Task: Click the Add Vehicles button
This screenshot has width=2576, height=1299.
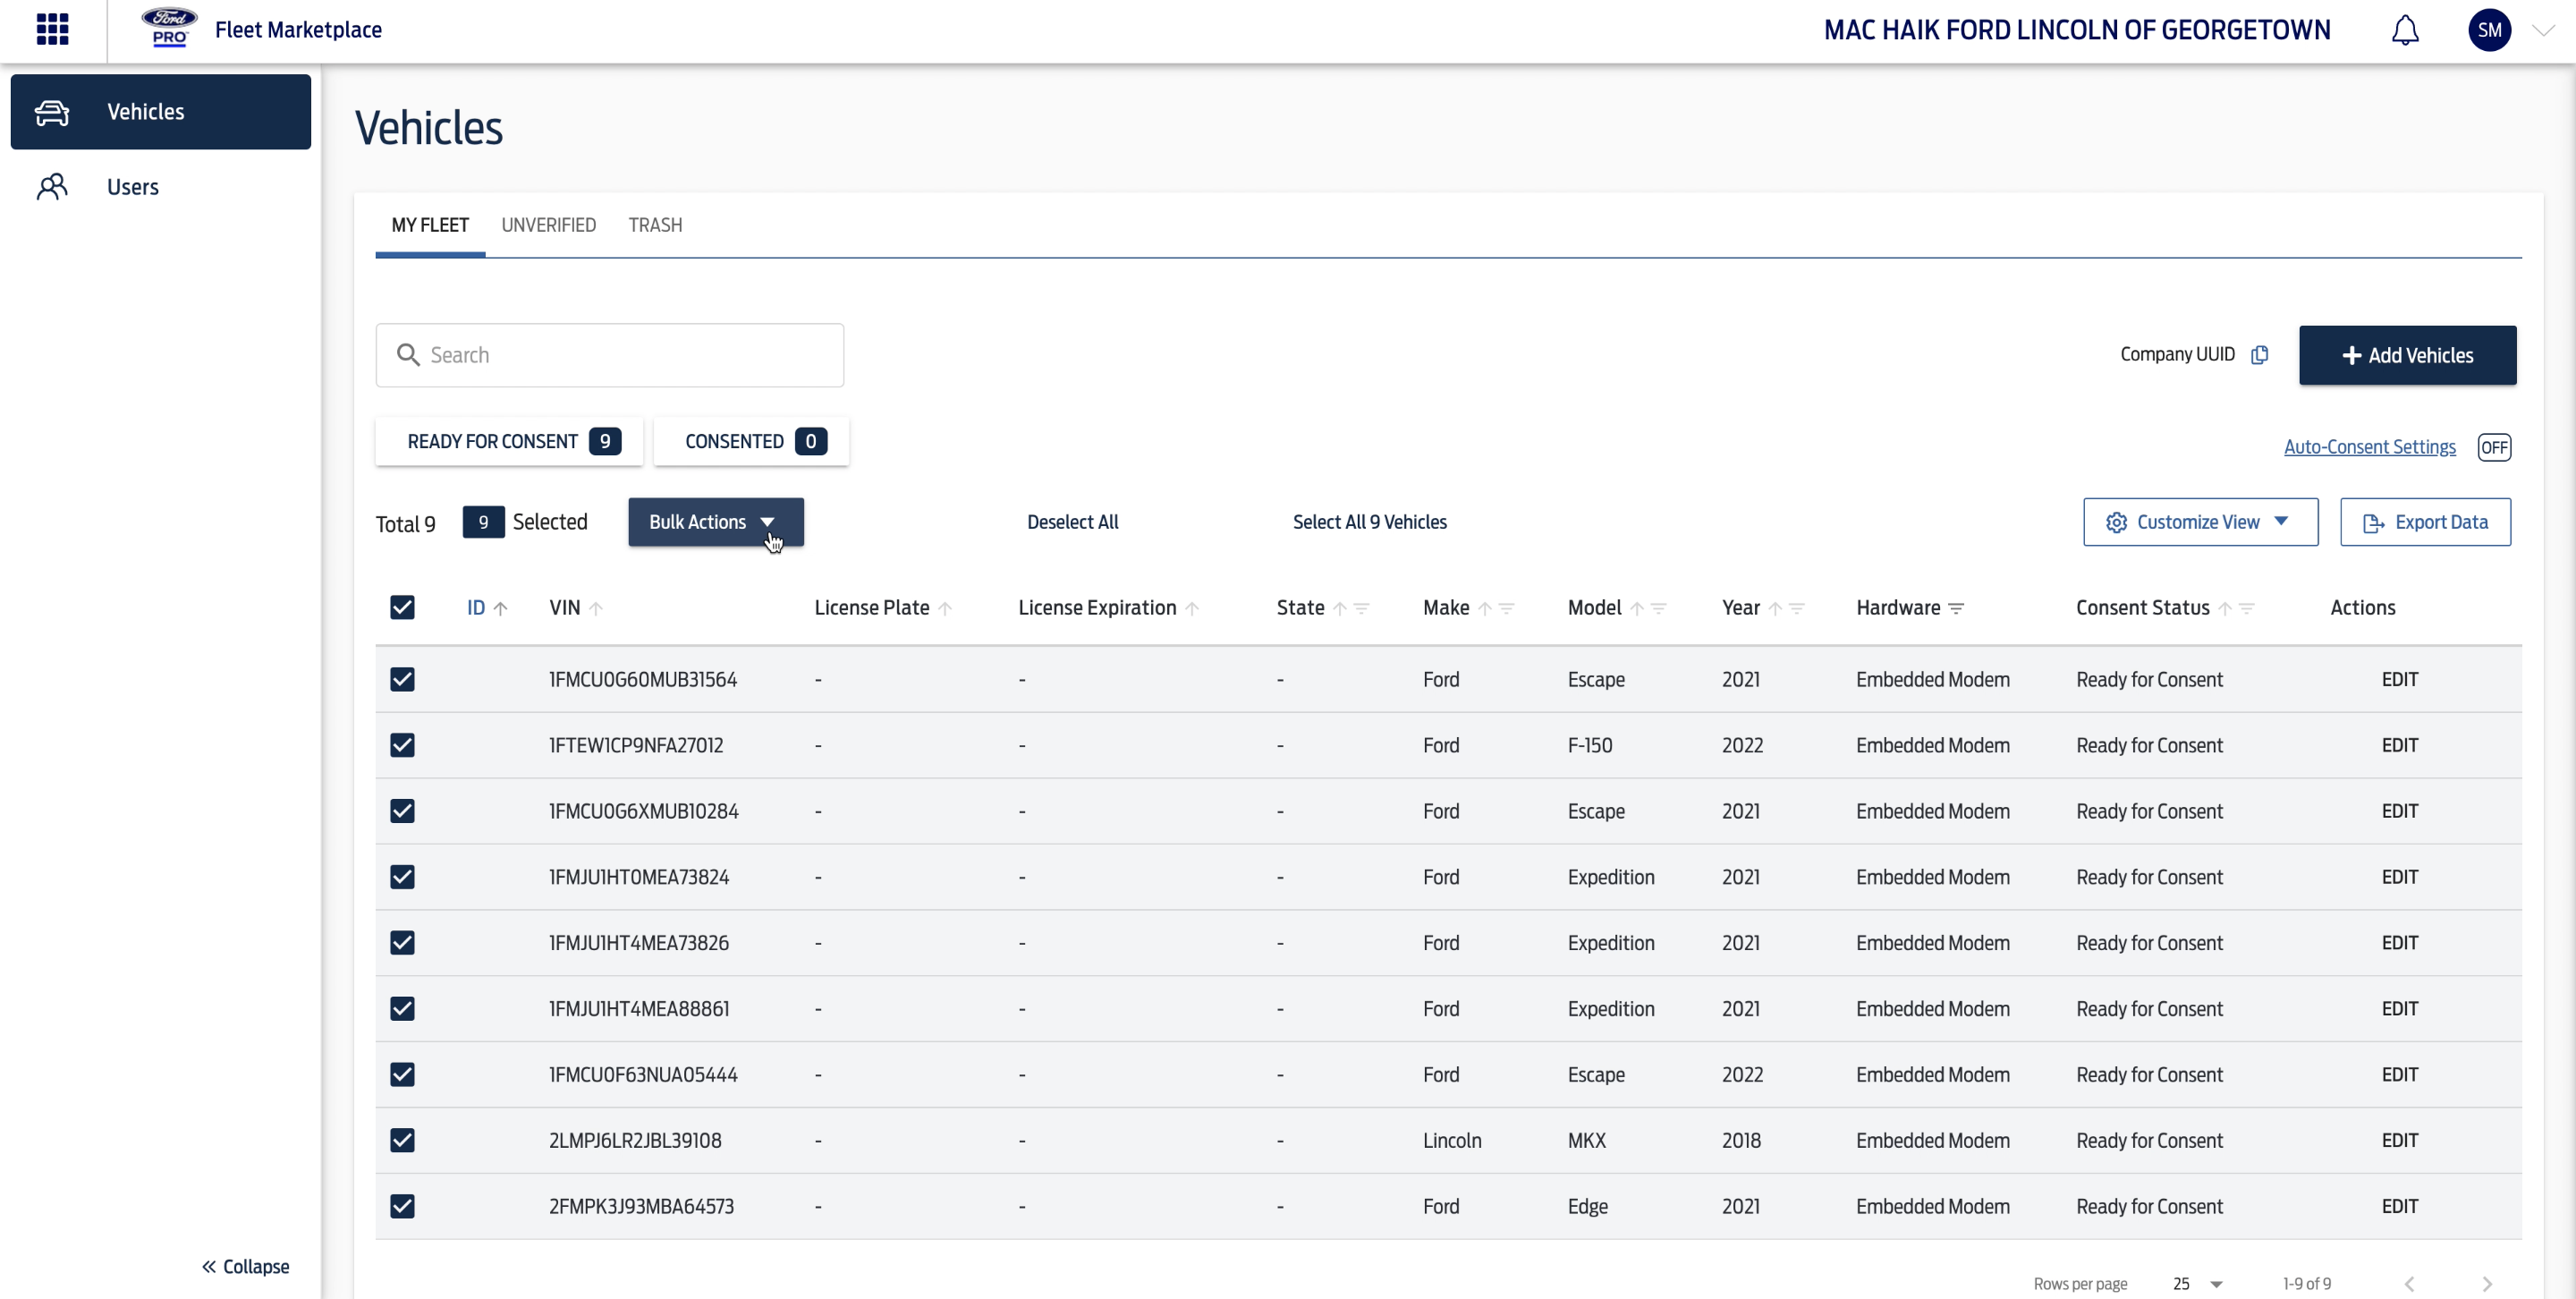Action: [2407, 355]
